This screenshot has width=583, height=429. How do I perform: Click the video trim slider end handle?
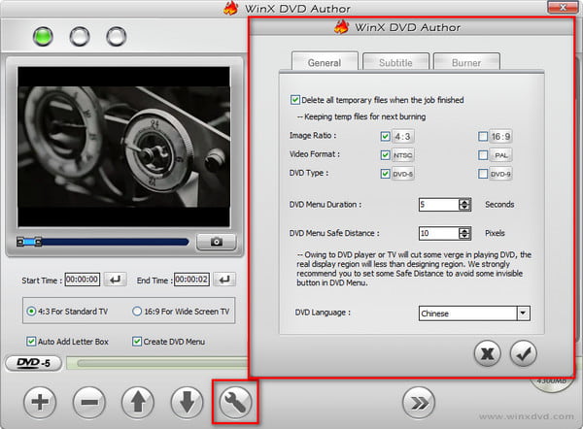coord(38,243)
